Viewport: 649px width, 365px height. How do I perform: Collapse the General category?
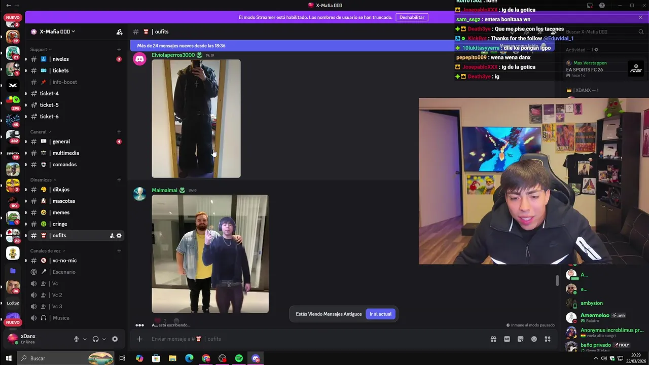[41, 132]
